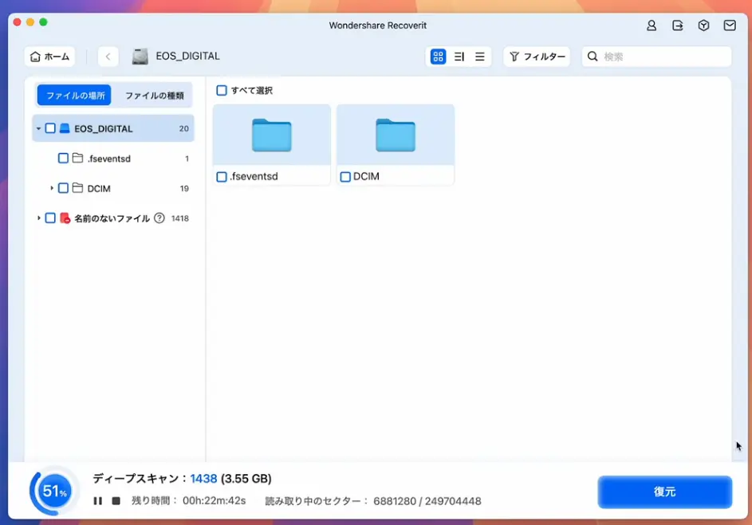Expand the 名前のないファイル tree node
Viewport: 752px width, 525px height.
pos(38,218)
